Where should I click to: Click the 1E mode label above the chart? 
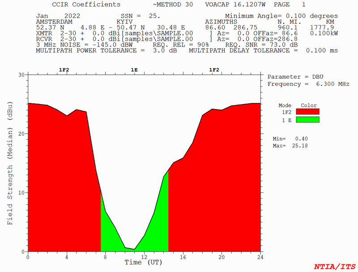pos(134,70)
